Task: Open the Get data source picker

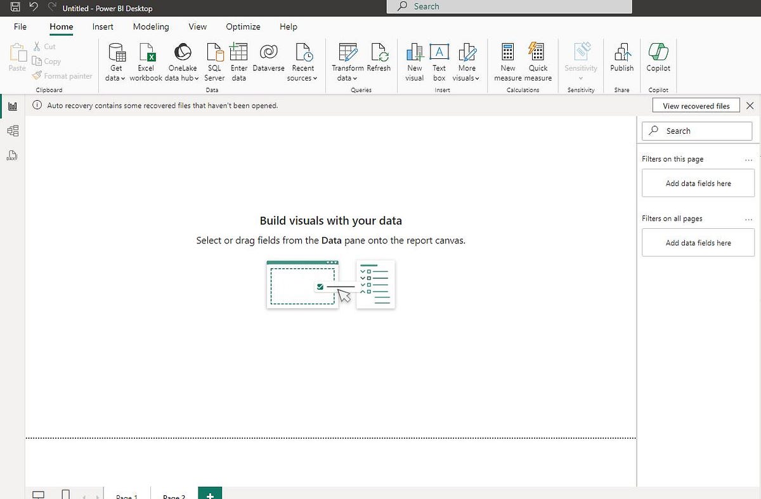Action: click(116, 63)
